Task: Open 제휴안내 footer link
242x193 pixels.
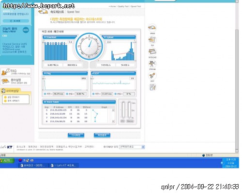Action: (32, 147)
